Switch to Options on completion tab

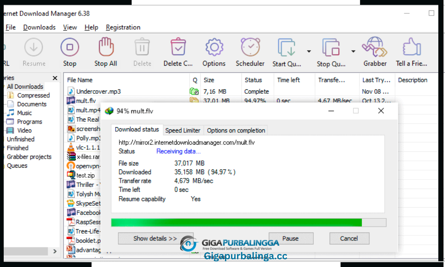tap(236, 131)
